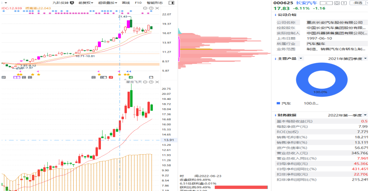Click the blue donut chart
Image resolution: width=370 pixels, height=191 pixels.
[321, 79]
